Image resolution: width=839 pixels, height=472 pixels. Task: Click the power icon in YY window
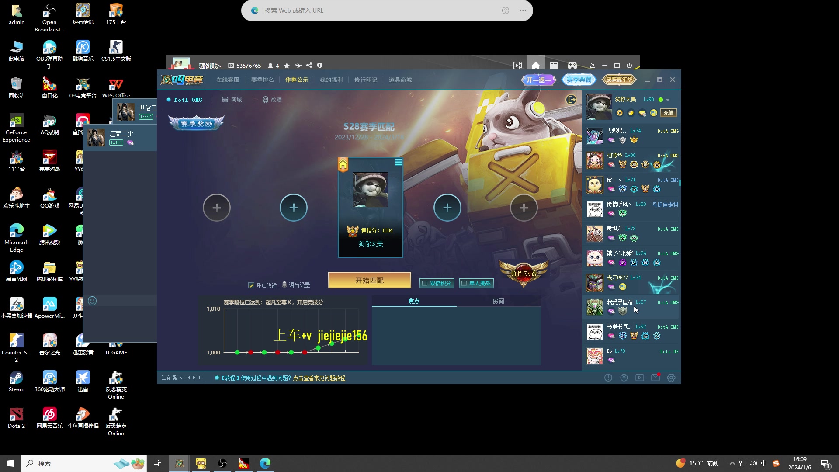coord(629,66)
